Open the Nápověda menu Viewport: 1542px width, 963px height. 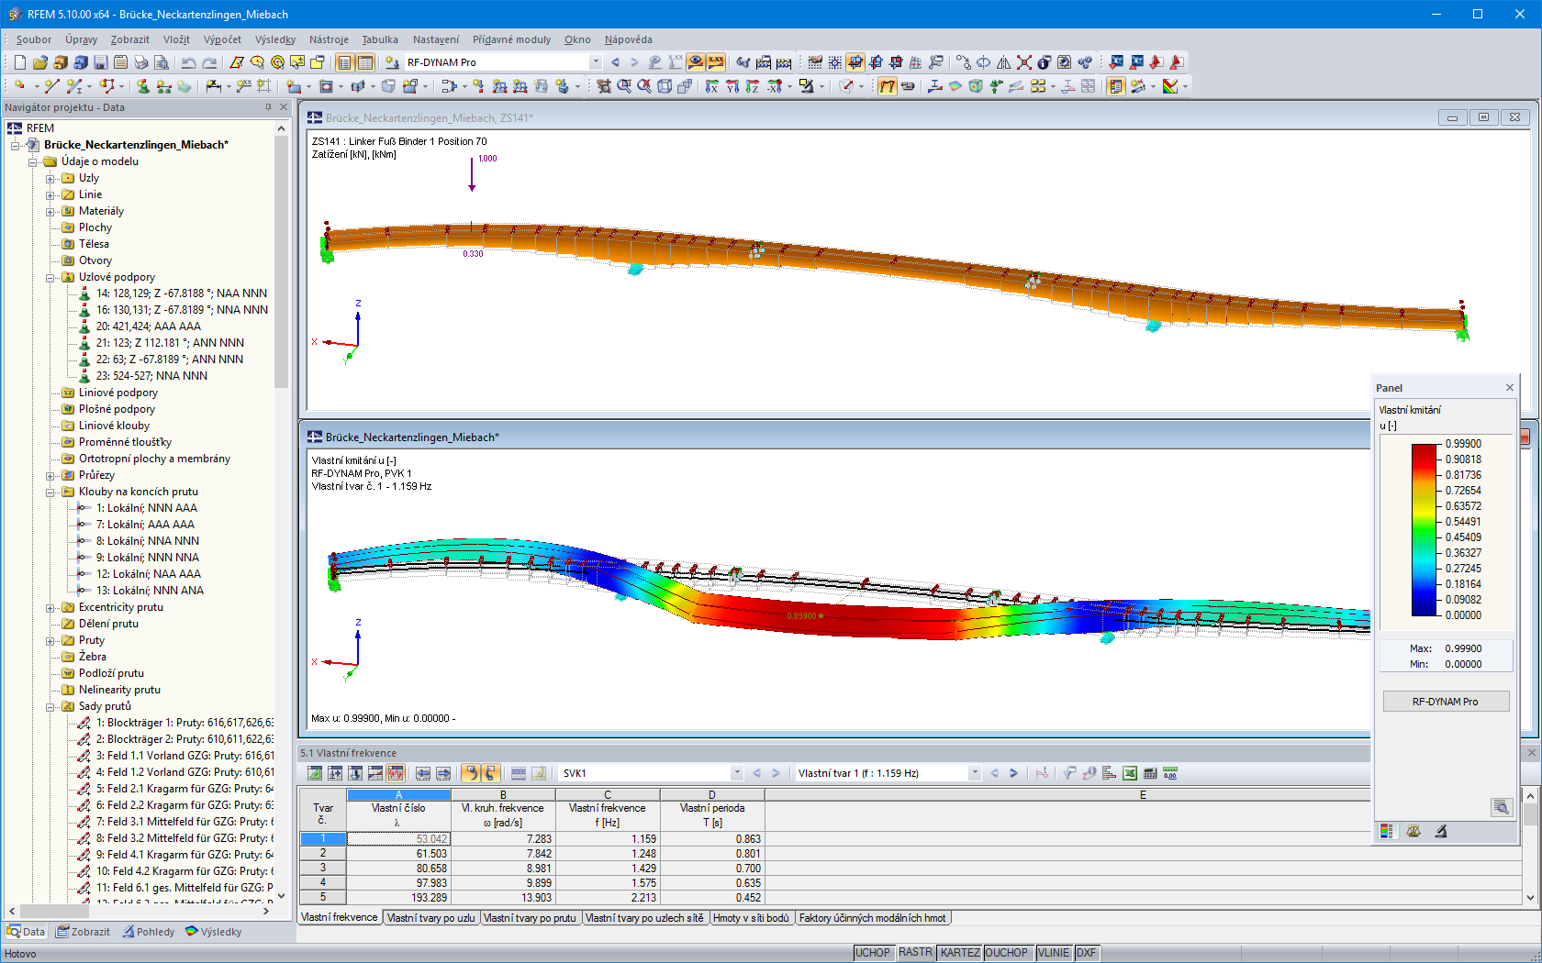pyautogui.click(x=629, y=39)
